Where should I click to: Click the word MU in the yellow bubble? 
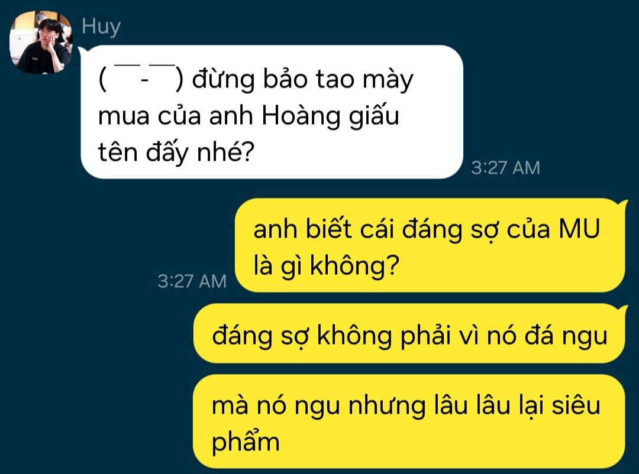tap(579, 229)
